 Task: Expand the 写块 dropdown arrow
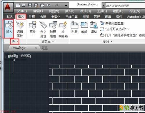click(33, 35)
